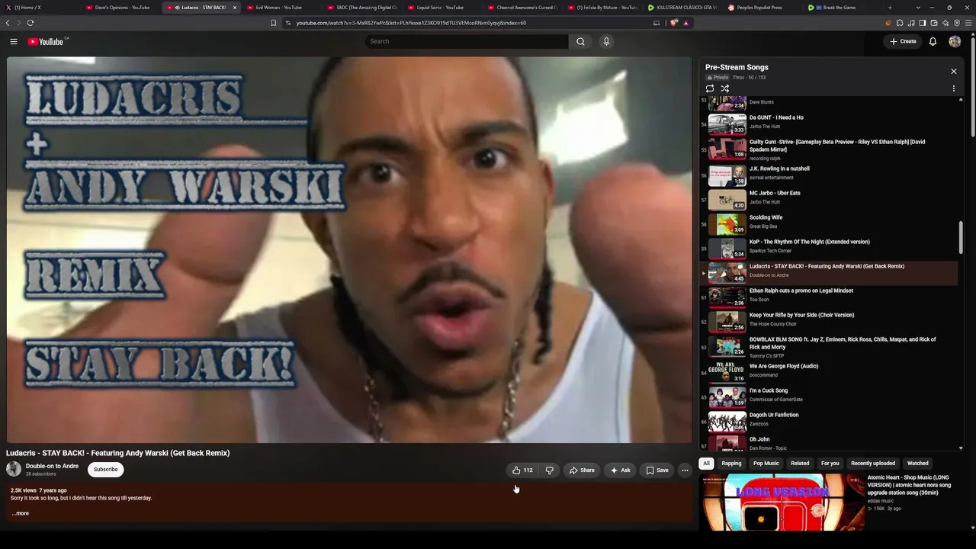
Task: Select the Recently uploaded filter chip
Action: pos(873,464)
